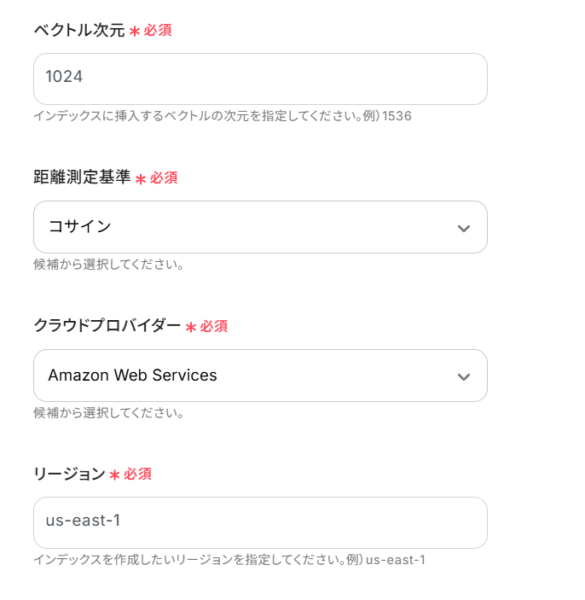Click the クラウドプロバイダー field label
The height and width of the screenshot is (600, 585).
pos(107,326)
